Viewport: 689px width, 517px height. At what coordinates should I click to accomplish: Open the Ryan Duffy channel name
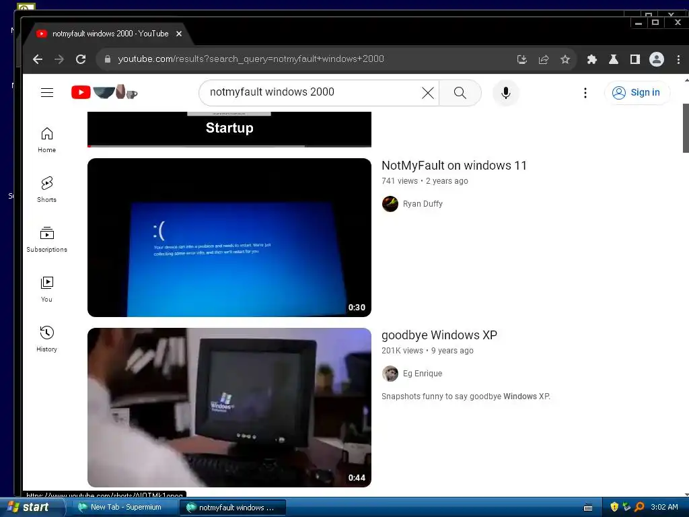pos(423,204)
